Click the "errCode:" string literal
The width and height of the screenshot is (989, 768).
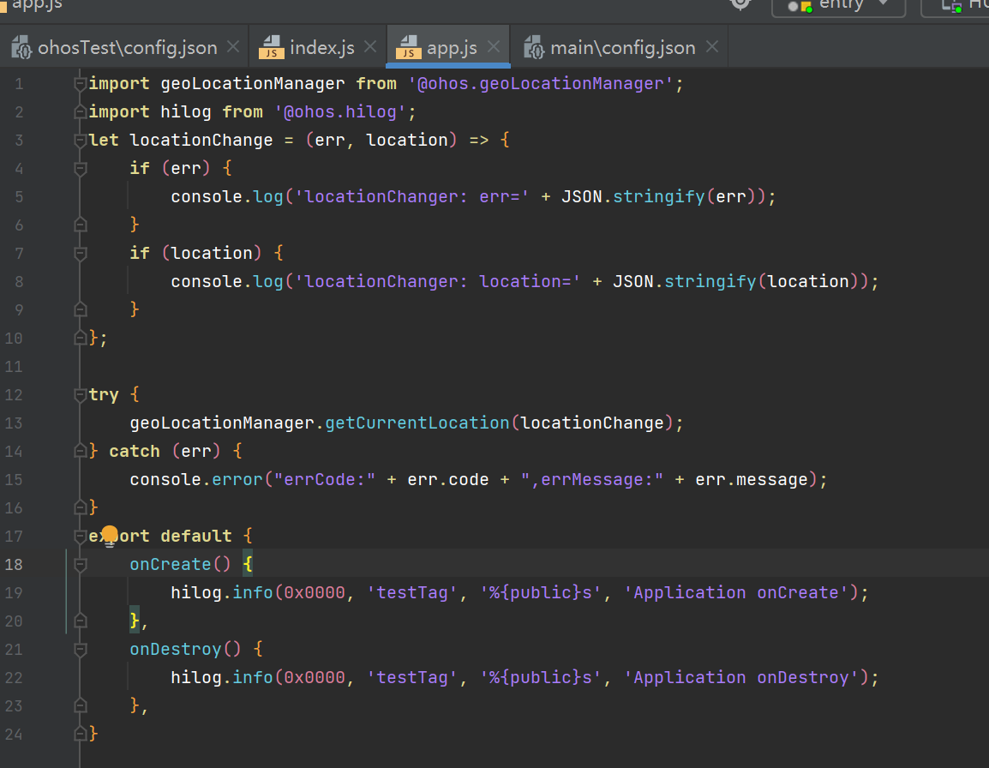coord(325,480)
